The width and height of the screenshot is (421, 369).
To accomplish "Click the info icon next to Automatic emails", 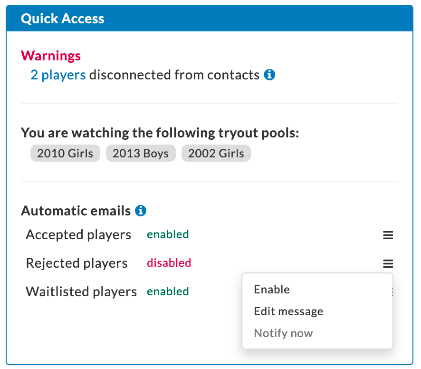I will (141, 211).
